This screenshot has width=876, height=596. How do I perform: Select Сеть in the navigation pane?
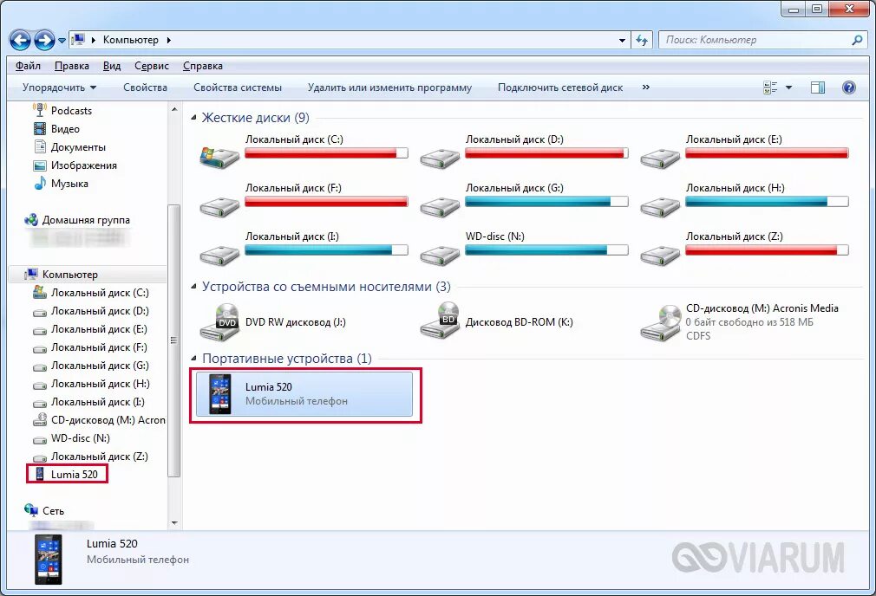44,510
